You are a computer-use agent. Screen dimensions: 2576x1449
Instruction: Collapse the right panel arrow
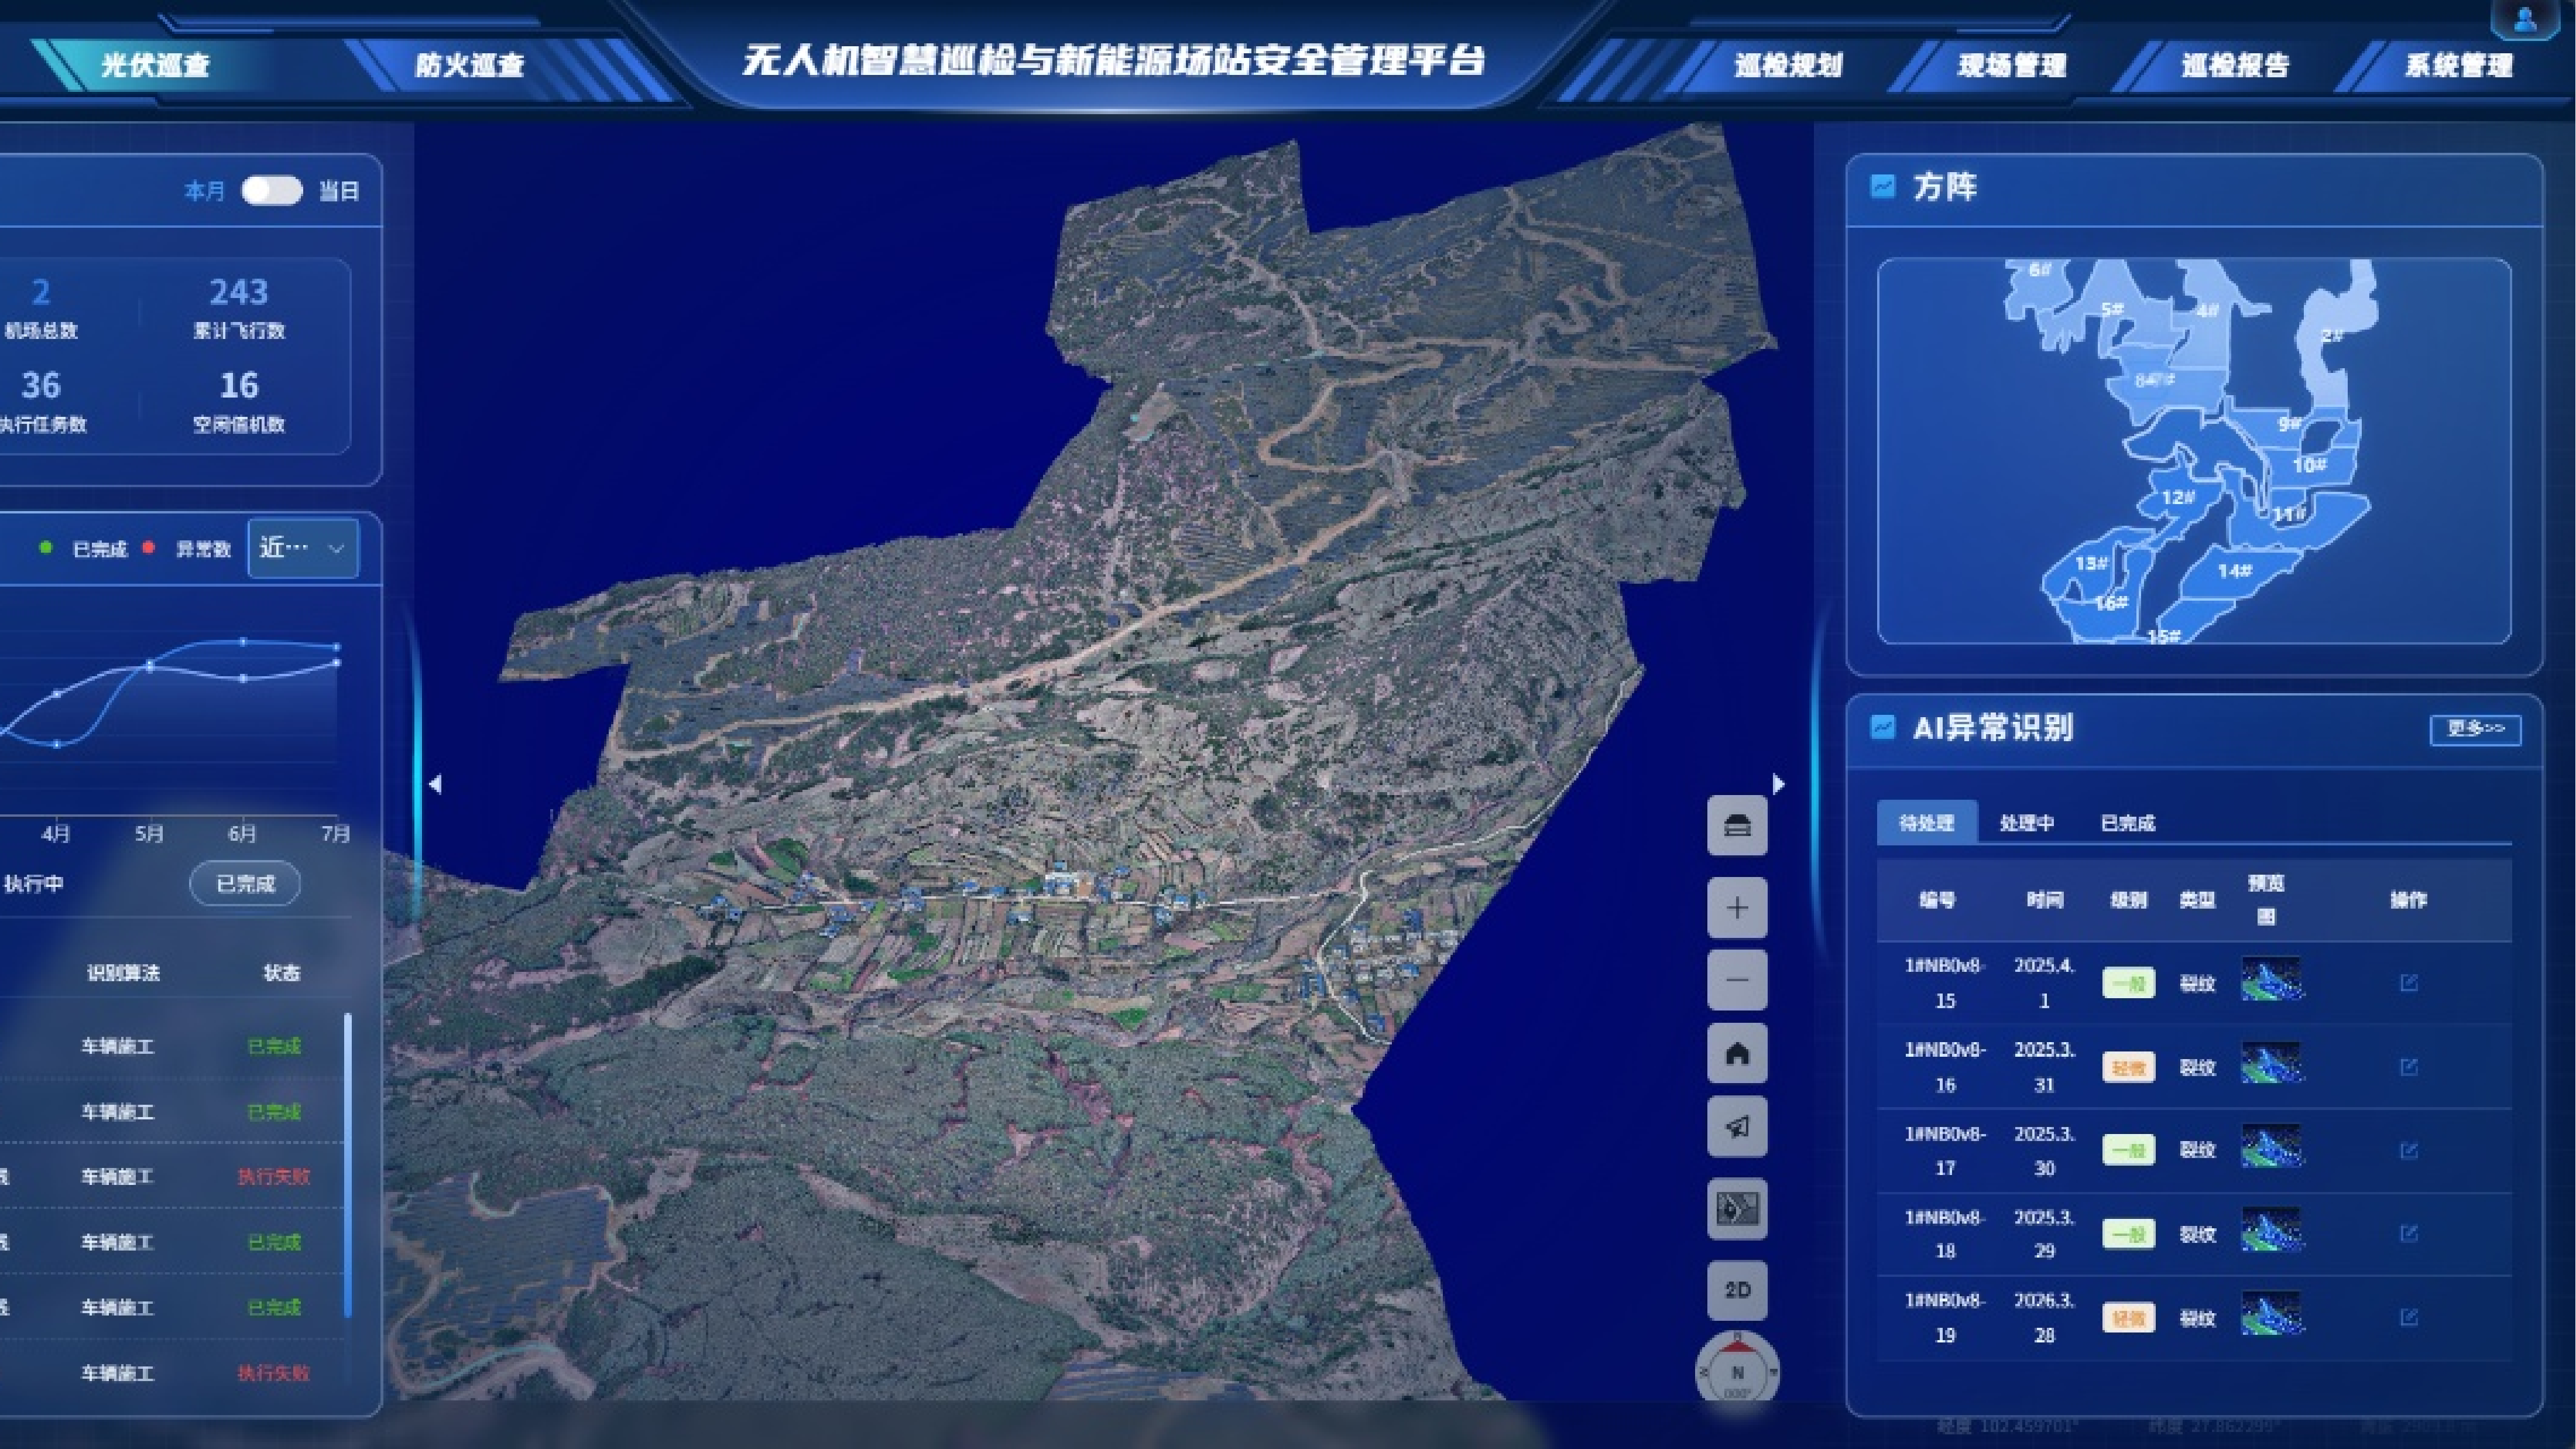pos(1778,784)
